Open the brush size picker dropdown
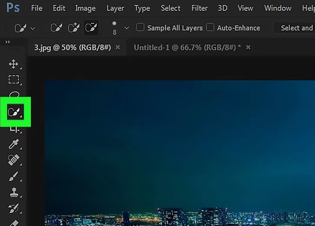Image resolution: width=315 pixels, height=226 pixels. coord(127,28)
